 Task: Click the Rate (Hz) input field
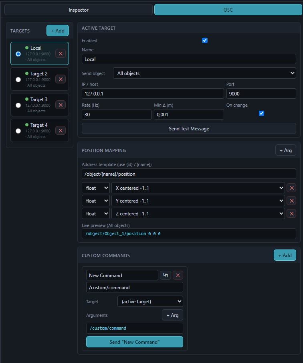[117, 114]
